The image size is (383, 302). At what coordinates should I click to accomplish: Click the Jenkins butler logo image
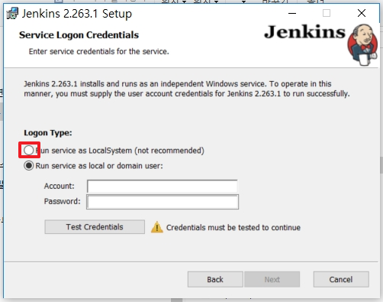coord(362,44)
